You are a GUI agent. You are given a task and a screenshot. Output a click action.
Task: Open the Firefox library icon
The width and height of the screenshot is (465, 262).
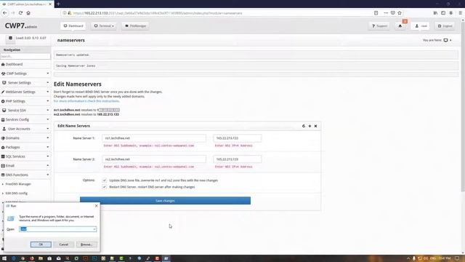[x=435, y=13]
